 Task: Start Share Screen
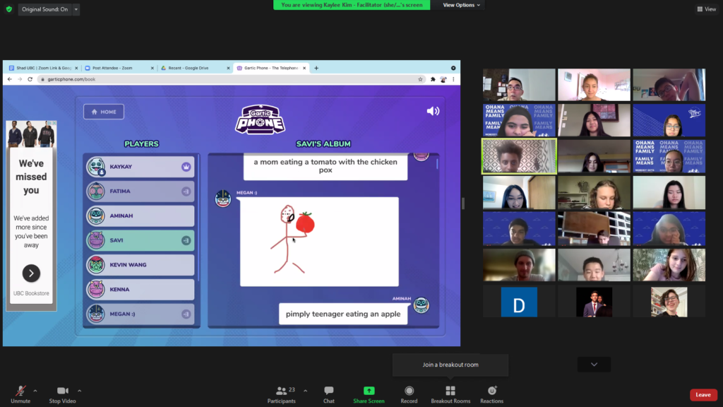369,394
